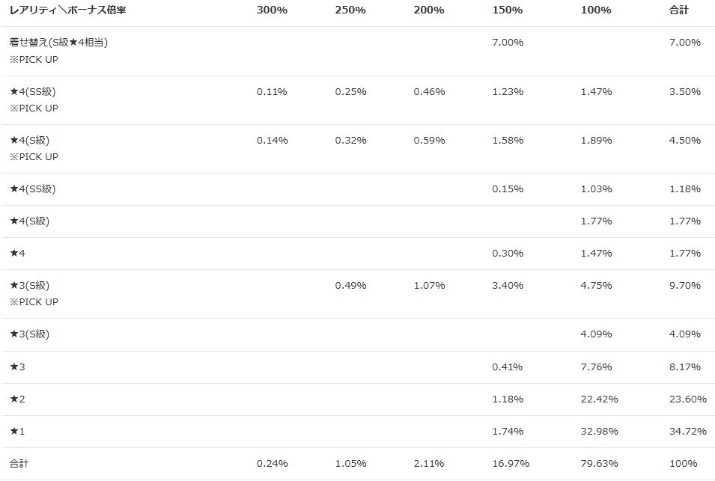Select the 着せ替え(S級★4相当) row label
Image resolution: width=715 pixels, height=481 pixels.
tap(59, 43)
